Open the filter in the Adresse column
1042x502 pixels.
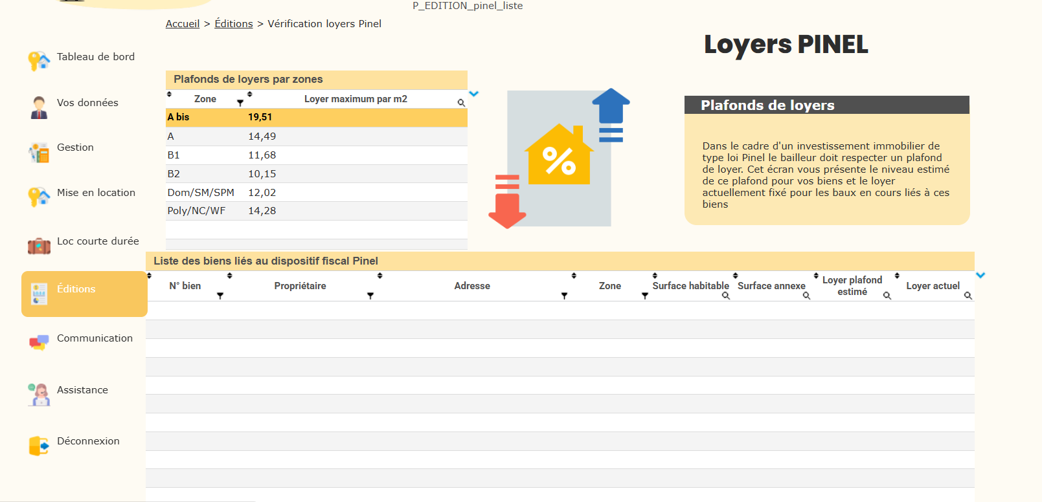coord(564,296)
